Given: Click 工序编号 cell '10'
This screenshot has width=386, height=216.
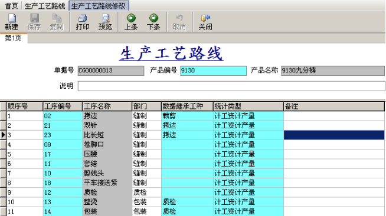Looking at the screenshot, I should point(63,173).
